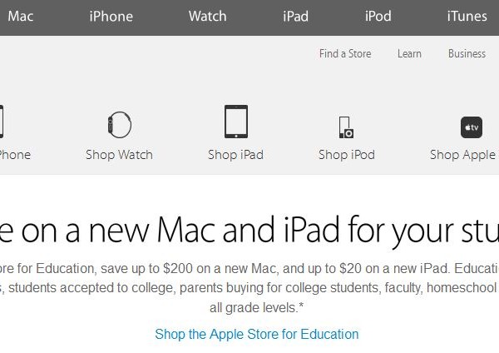499x353 pixels.
Task: Click the Shop Apple TV label
Action: coord(464,155)
